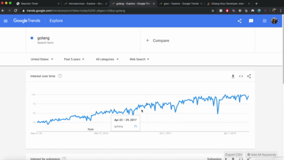This screenshot has height=160, width=284.
Task: Open the Google Trends hamburger menu
Action: pos(6,21)
